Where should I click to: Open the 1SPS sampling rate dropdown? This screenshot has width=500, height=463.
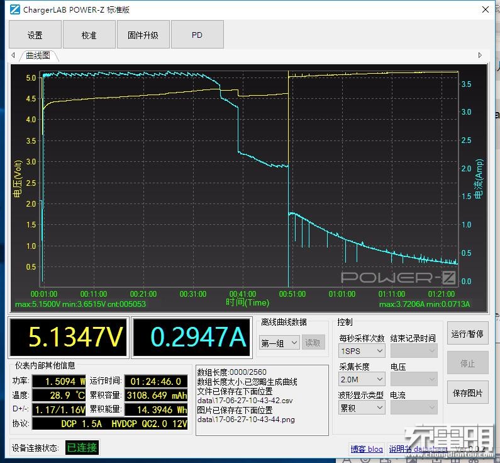point(361,351)
